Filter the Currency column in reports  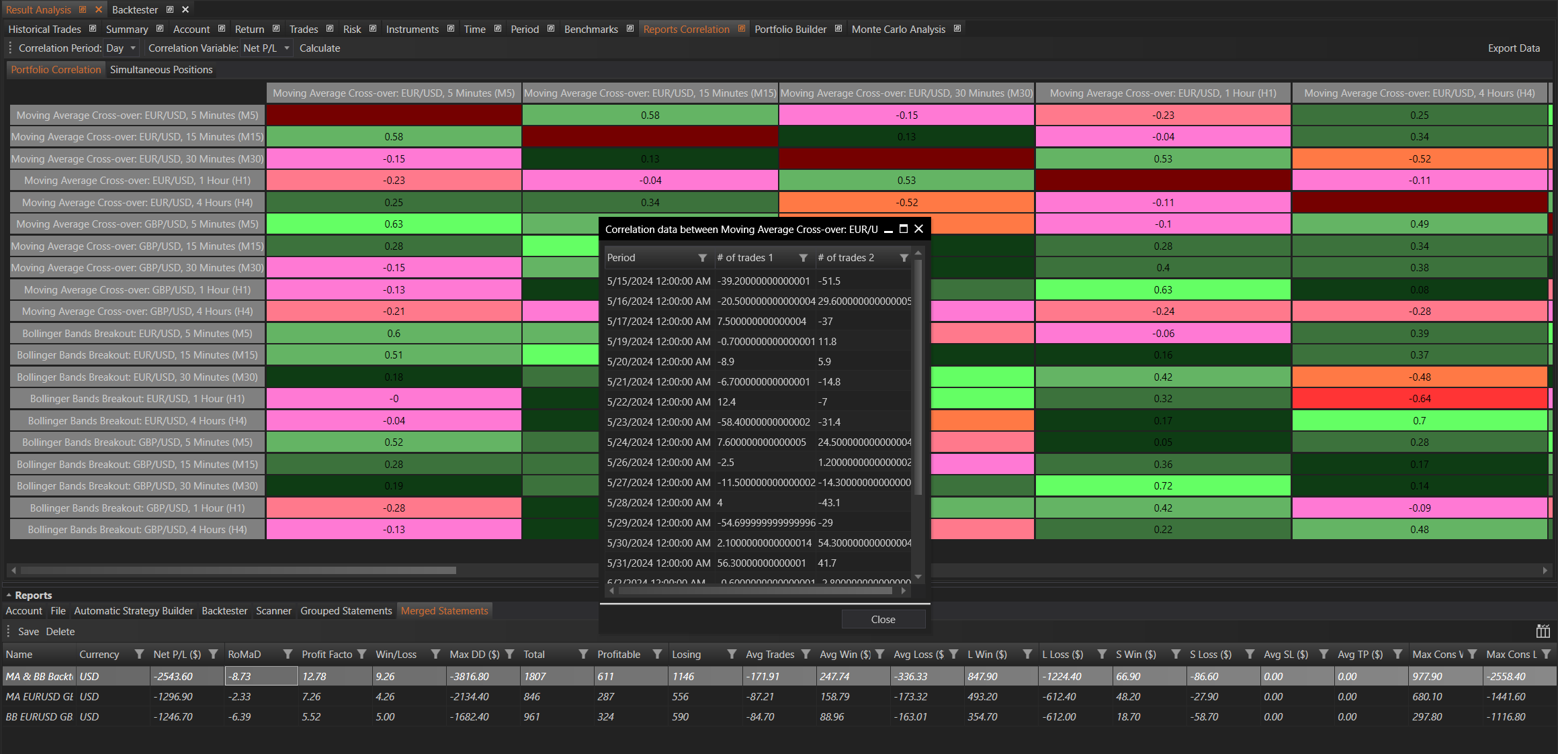click(x=139, y=654)
